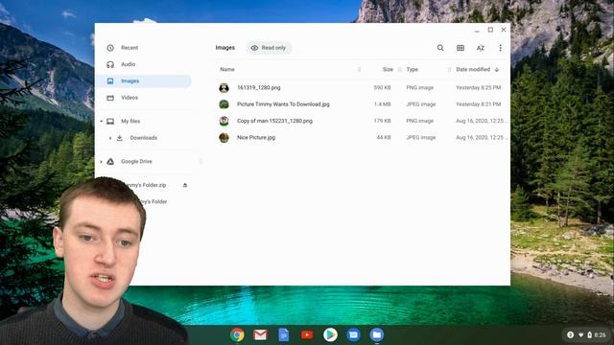Viewport: 614px width, 345px height.
Task: Open Chrome from the shelf
Action: pyautogui.click(x=237, y=334)
